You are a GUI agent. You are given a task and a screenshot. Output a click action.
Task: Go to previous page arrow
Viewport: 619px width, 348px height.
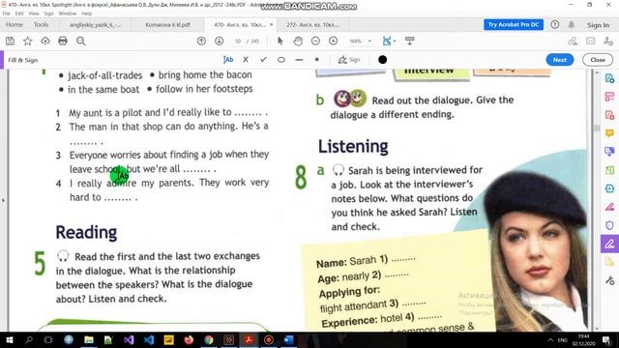click(201, 41)
